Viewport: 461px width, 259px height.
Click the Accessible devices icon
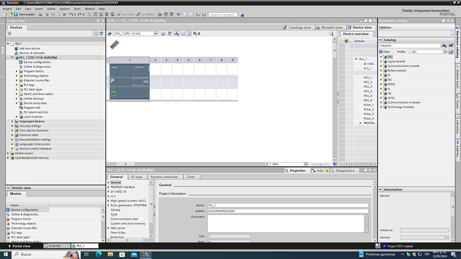point(160,14)
